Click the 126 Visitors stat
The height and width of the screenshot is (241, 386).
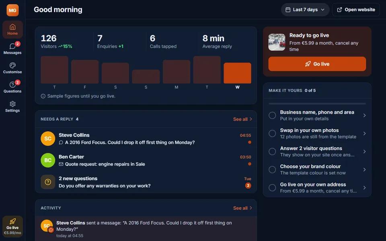[x=56, y=41]
